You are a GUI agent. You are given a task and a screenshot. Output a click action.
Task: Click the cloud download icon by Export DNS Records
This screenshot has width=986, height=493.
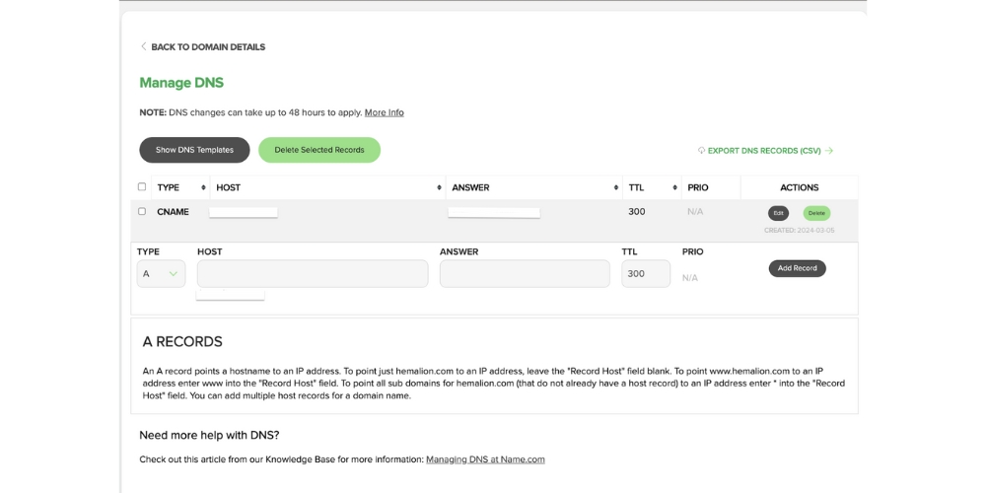coord(701,151)
